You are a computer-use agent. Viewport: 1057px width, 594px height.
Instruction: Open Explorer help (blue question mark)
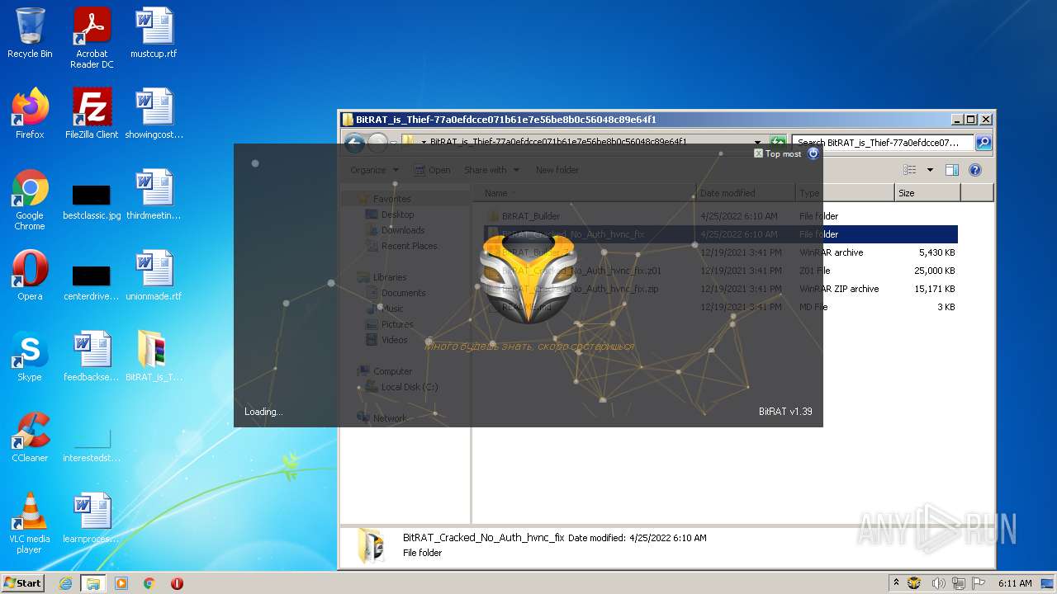click(975, 170)
